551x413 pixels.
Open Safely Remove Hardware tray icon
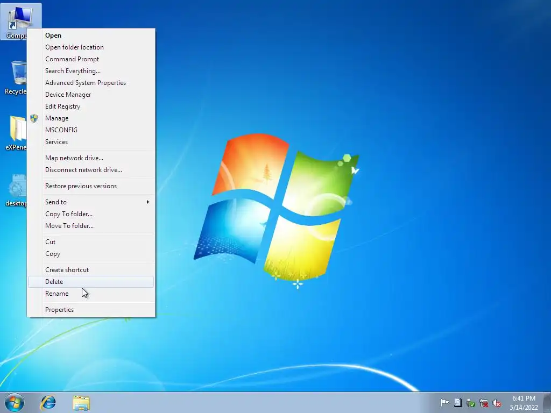(x=470, y=403)
